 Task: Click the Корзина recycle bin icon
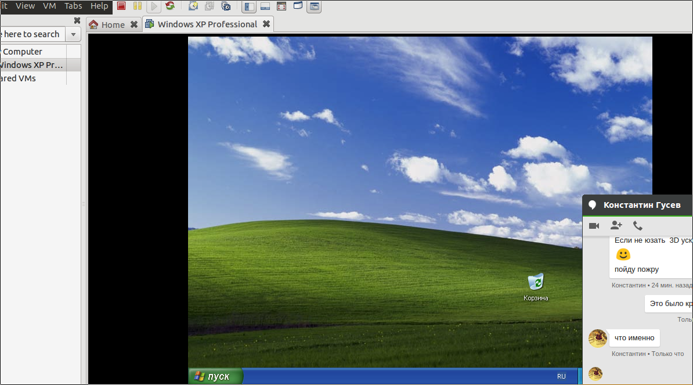pyautogui.click(x=536, y=287)
